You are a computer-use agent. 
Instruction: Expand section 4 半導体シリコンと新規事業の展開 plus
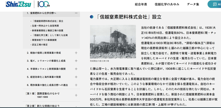point(76,69)
